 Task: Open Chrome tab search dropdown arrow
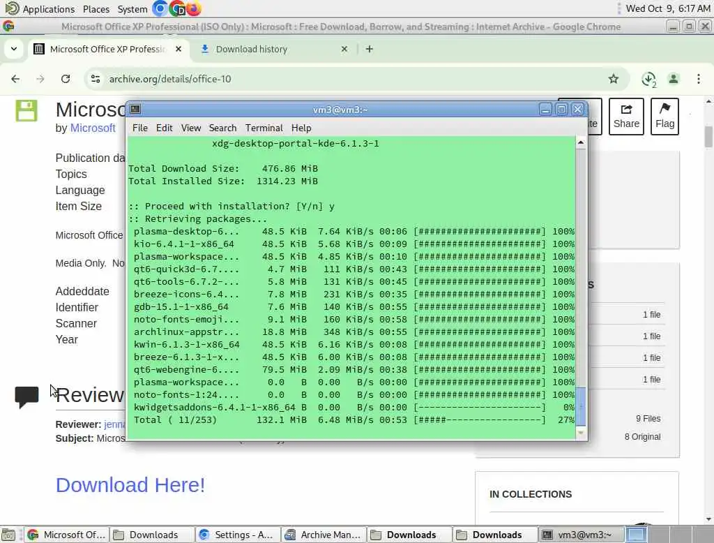point(14,49)
